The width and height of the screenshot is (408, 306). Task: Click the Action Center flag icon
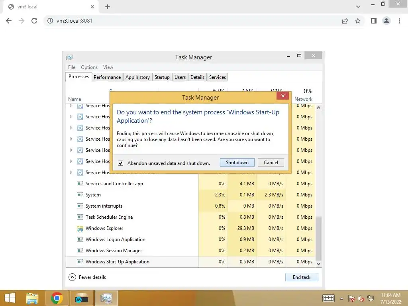point(351,298)
